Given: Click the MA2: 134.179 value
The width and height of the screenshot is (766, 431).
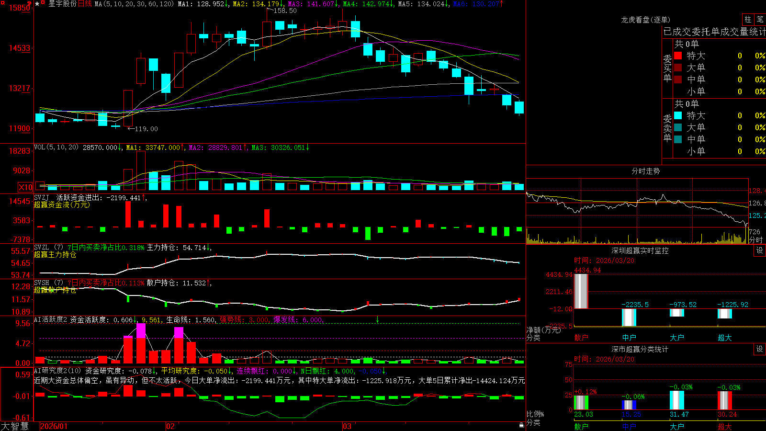Looking at the screenshot, I should click(x=256, y=4).
